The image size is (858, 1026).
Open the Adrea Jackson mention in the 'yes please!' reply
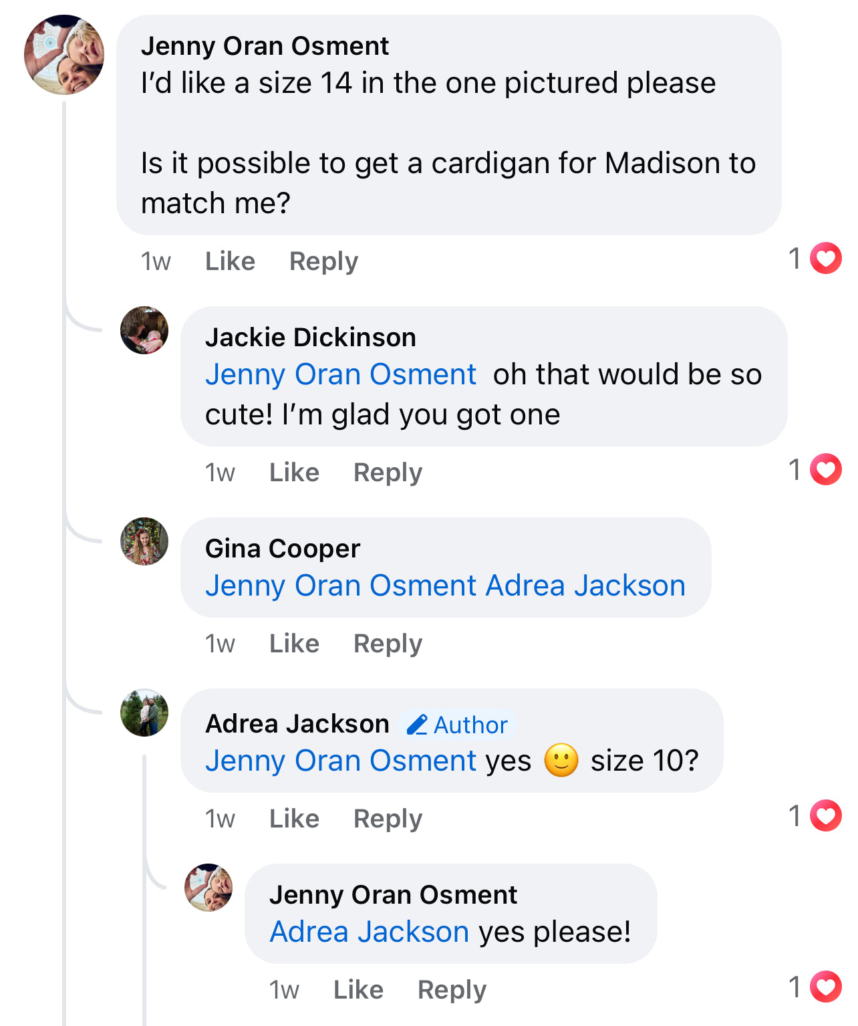pyautogui.click(x=370, y=932)
